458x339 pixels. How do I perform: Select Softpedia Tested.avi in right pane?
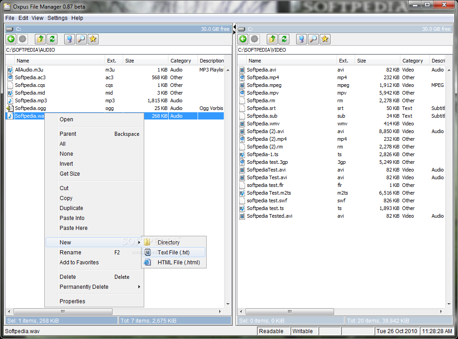(x=341, y=216)
